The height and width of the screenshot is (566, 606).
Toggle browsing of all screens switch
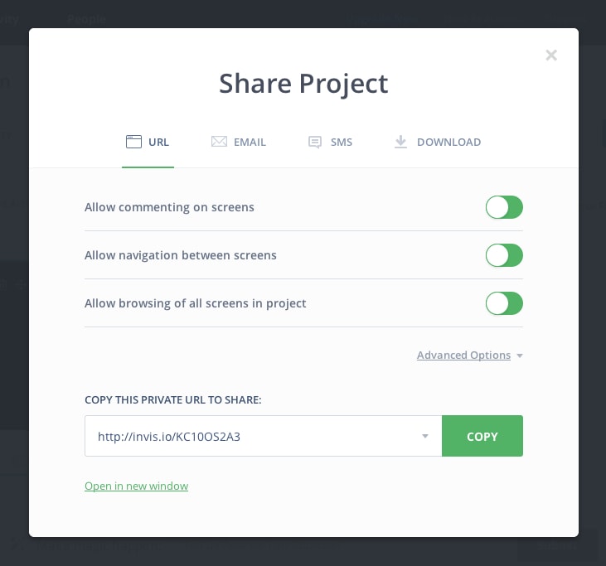tap(504, 303)
